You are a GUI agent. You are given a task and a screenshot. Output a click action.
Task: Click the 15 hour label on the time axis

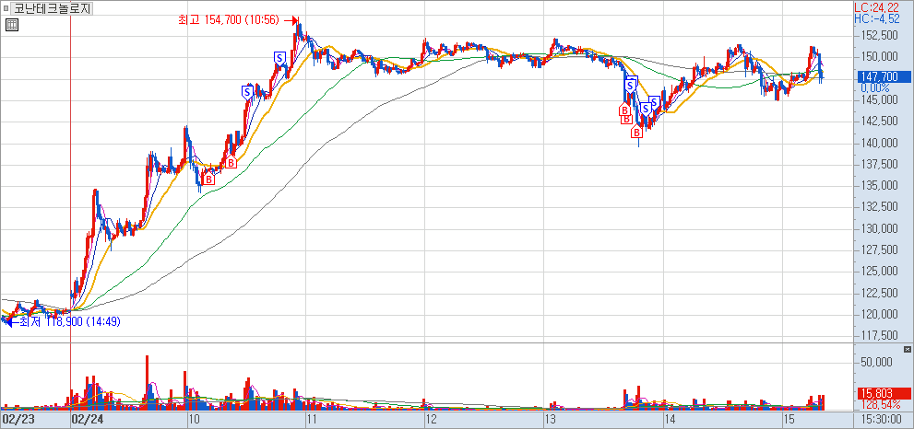tap(789, 420)
